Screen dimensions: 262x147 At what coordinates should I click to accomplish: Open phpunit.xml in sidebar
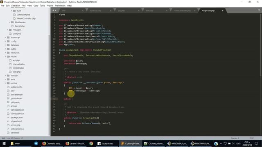pos(16,121)
